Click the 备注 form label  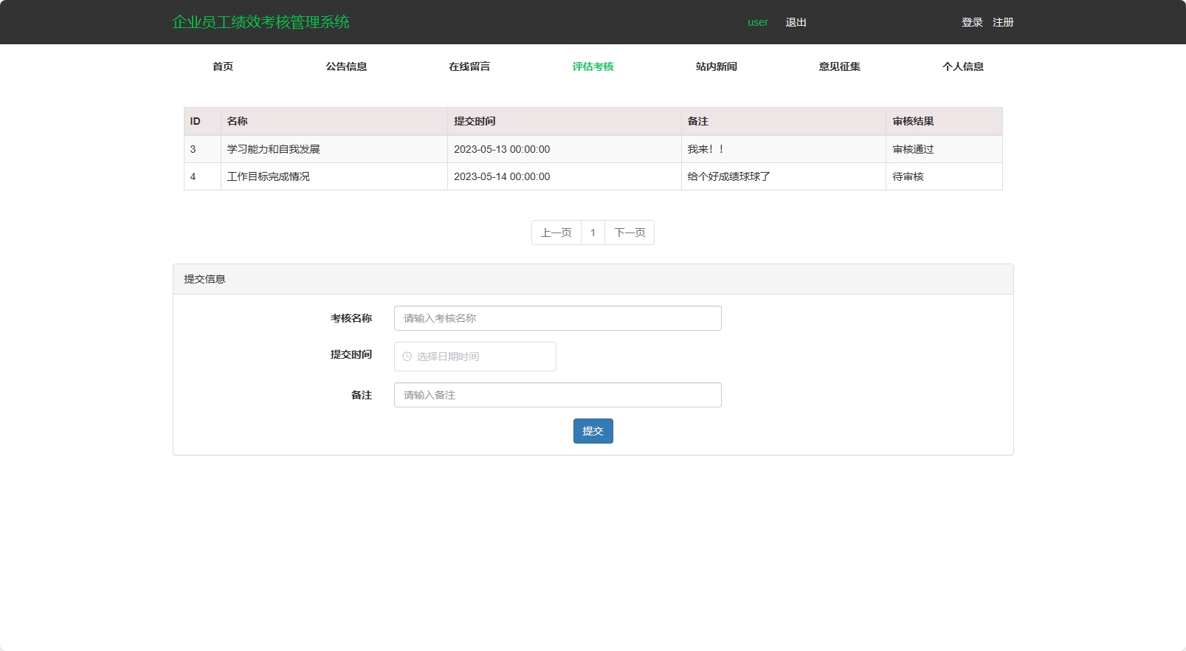(362, 395)
